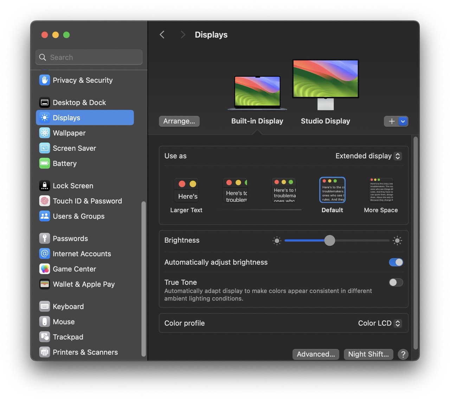Viewport: 450px width, 401px height.
Task: Switch to the Studio Display tab
Action: pos(325,121)
